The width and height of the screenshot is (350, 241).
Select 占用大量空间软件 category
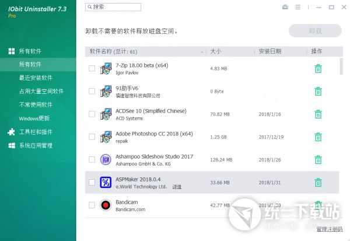(41, 91)
